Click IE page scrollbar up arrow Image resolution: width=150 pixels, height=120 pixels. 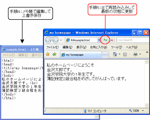[x=146, y=62]
